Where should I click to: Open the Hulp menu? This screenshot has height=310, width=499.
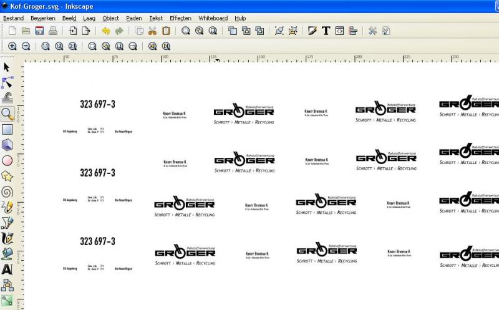[240, 19]
